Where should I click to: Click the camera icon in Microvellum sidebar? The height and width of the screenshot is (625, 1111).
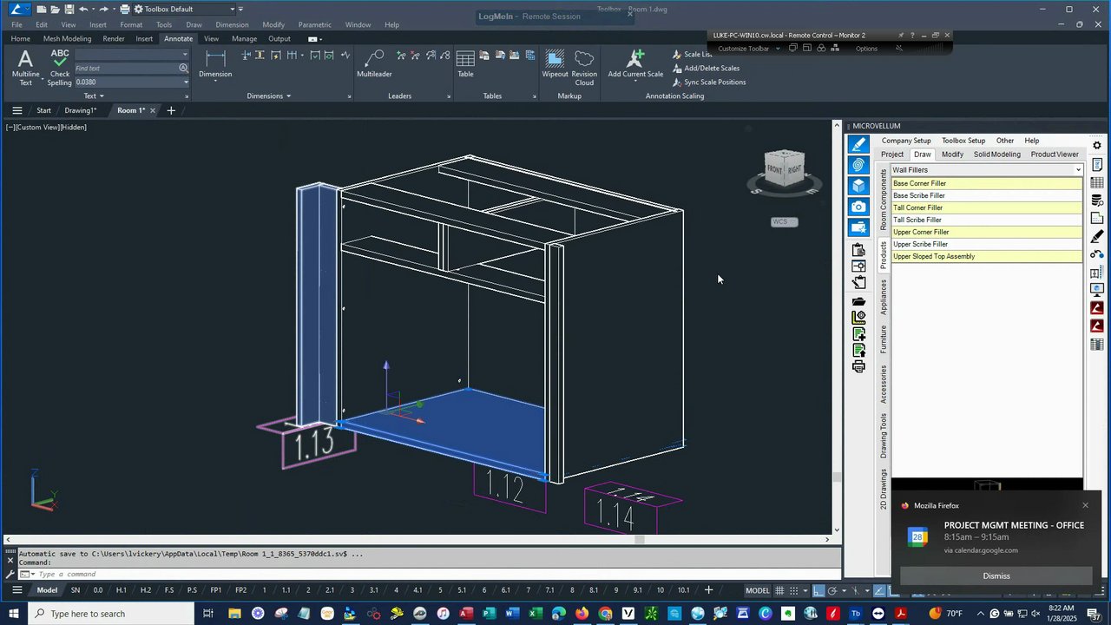pos(858,207)
